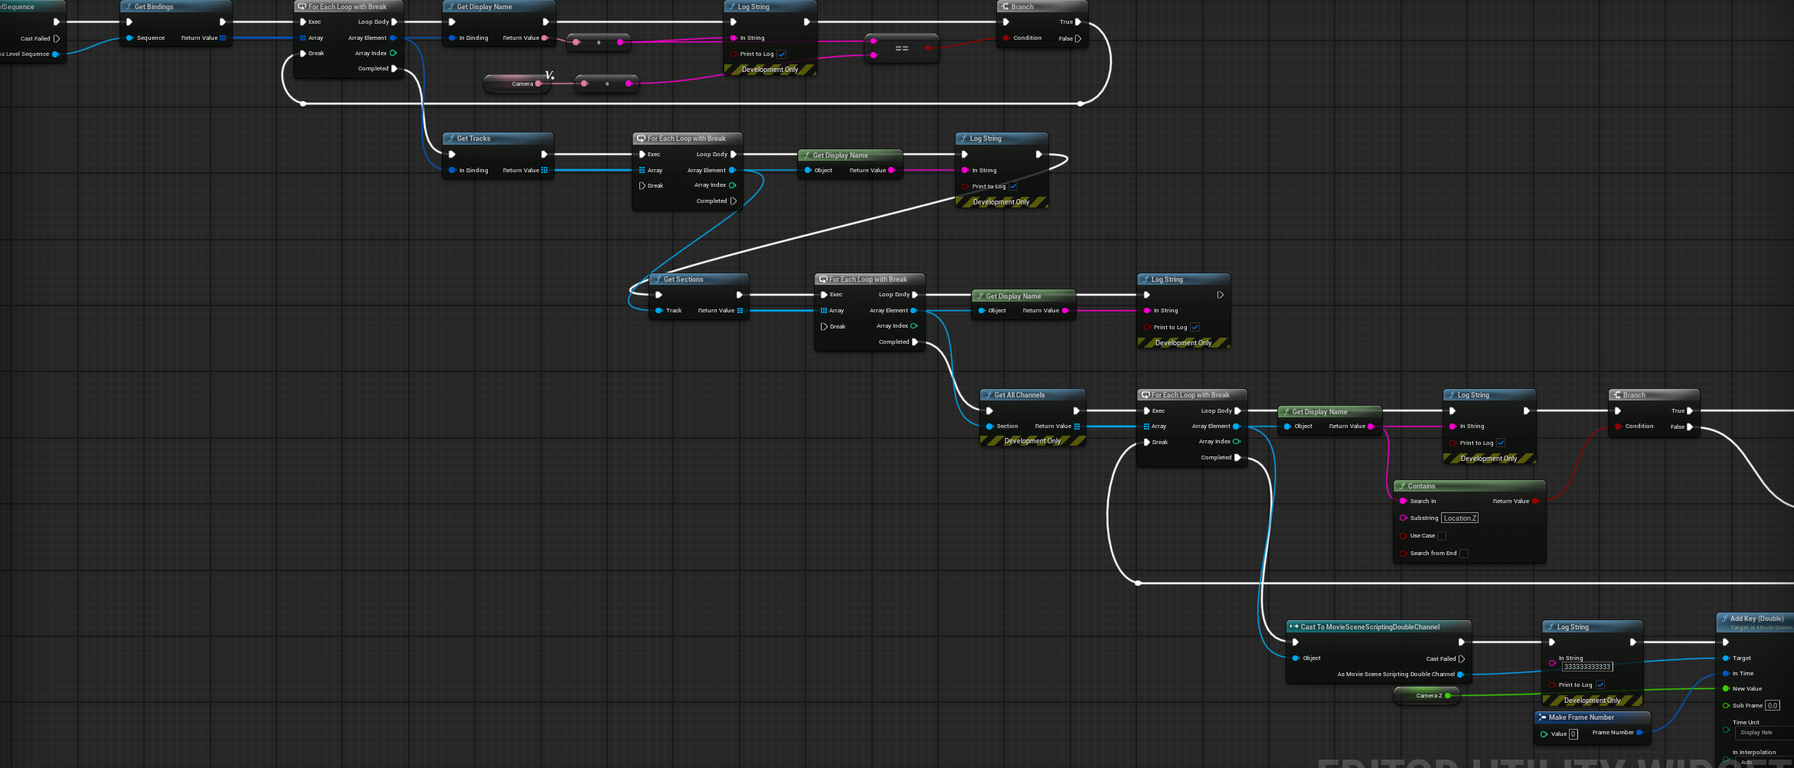Enable the Use Case checkbox
Screen dimensions: 1794x768
tap(1442, 536)
